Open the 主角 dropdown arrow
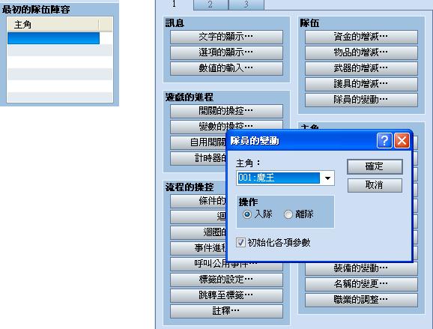Image resolution: width=433 pixels, height=329 pixels. click(327, 178)
